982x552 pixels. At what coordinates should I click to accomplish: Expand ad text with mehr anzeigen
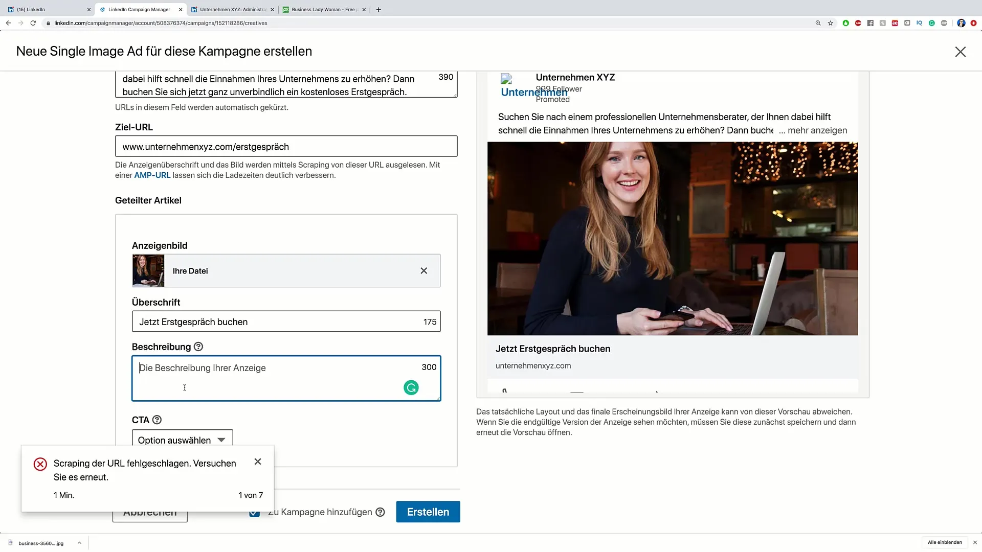[x=817, y=130]
